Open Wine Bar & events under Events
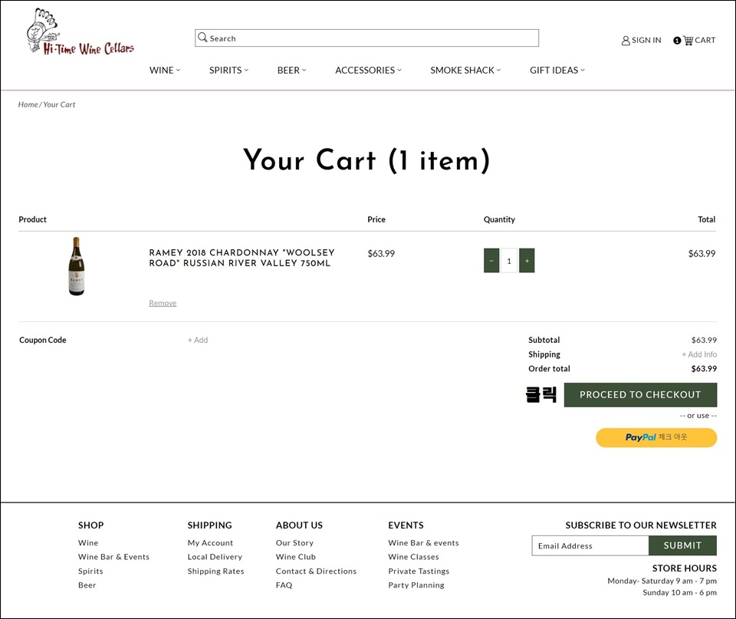Screen dimensions: 736x619 coord(423,543)
